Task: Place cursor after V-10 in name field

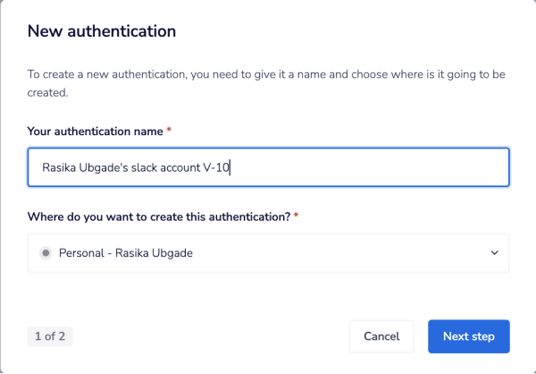Action: click(230, 167)
